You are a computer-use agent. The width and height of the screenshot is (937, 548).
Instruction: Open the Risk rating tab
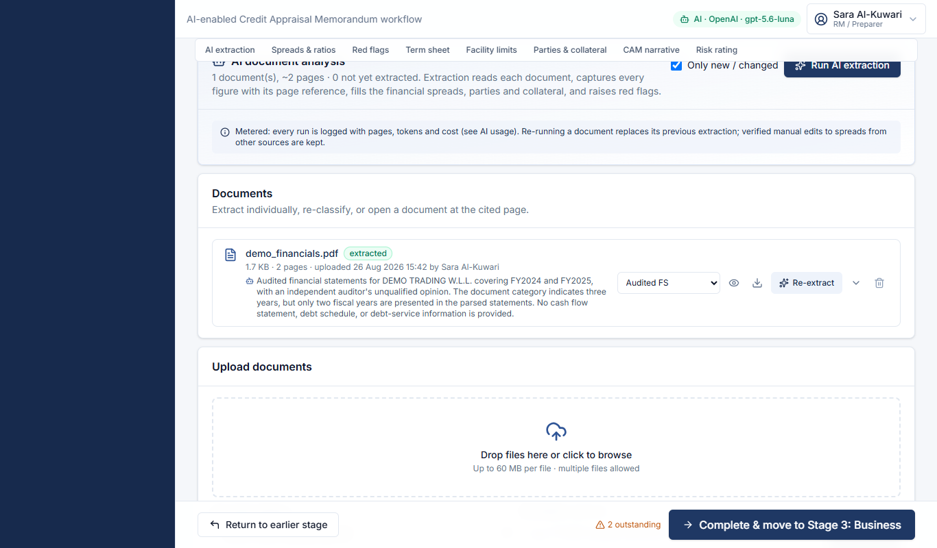click(717, 50)
